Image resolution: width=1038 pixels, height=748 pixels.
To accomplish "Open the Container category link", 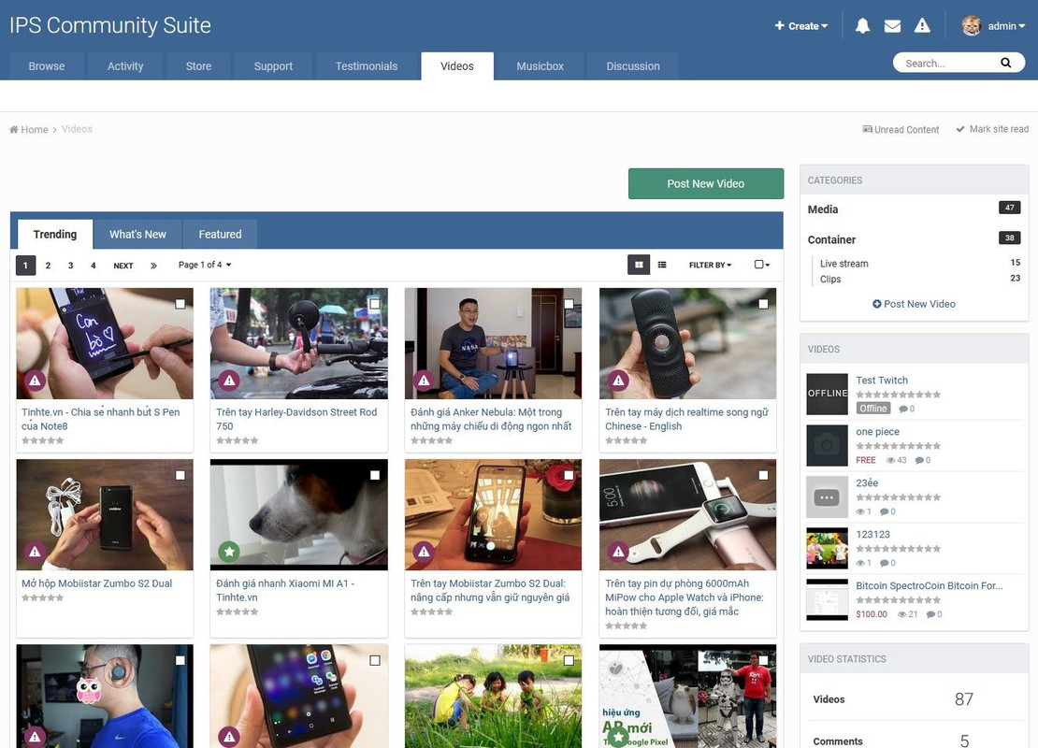I will click(x=831, y=239).
